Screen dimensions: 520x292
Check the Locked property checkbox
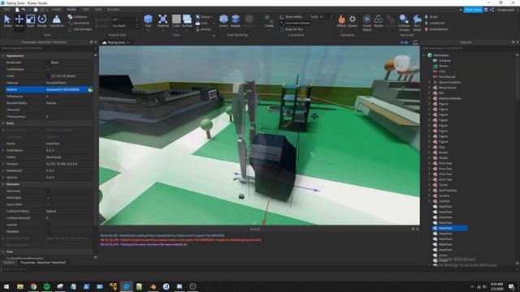tap(49, 225)
